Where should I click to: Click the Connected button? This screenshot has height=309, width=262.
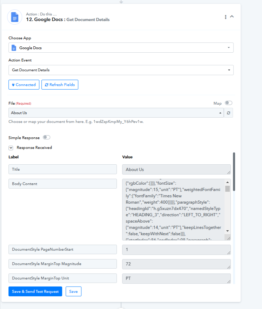[x=24, y=85]
